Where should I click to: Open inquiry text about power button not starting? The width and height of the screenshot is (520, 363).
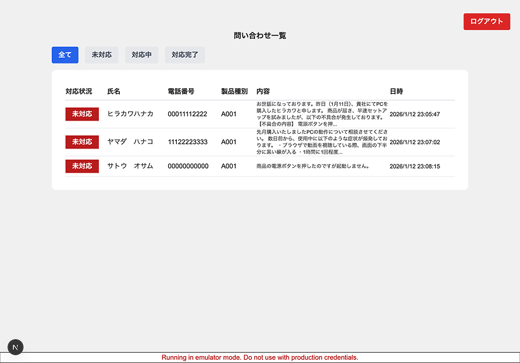coord(313,166)
